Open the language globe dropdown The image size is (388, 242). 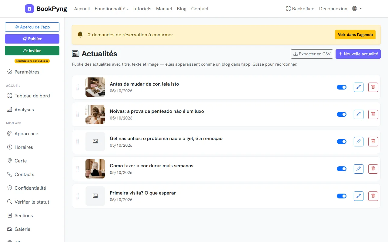coord(357,9)
